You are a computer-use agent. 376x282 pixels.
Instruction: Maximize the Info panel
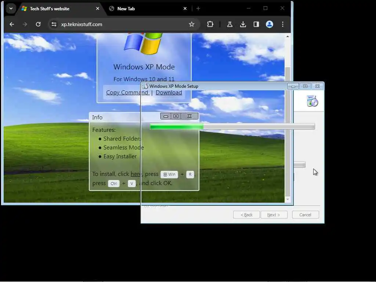(176, 116)
